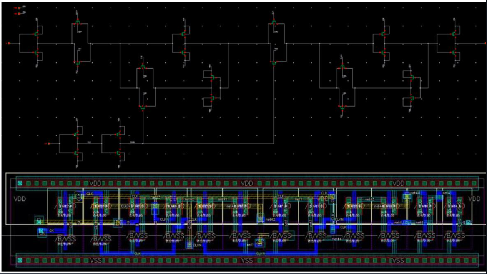Viewport: 487px width, 274px height.
Task: Select lower transistor of the first transmission gate
Action: tap(77, 63)
